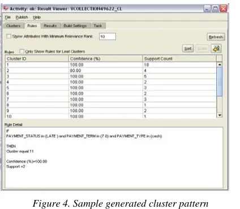Select the row for Cluster ID 8
The height and width of the screenshot is (209, 240).
(111, 105)
